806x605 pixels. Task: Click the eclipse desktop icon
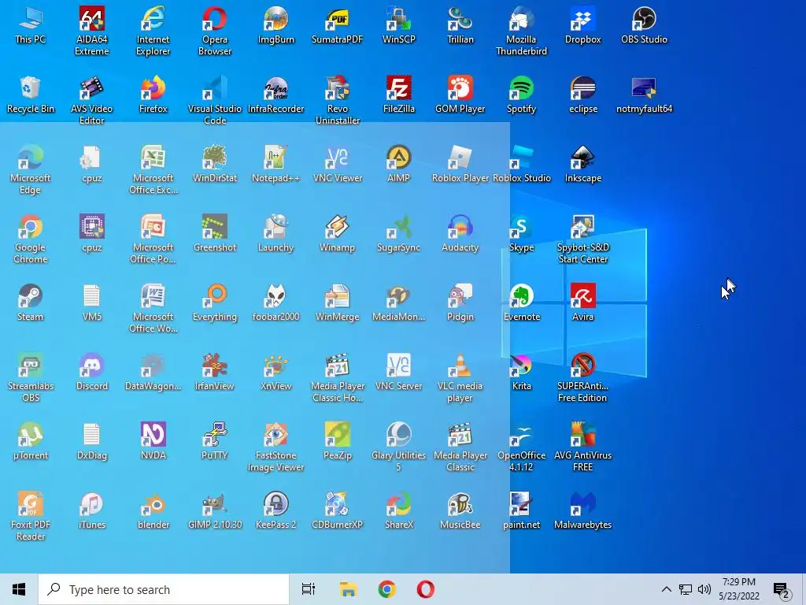(x=583, y=95)
